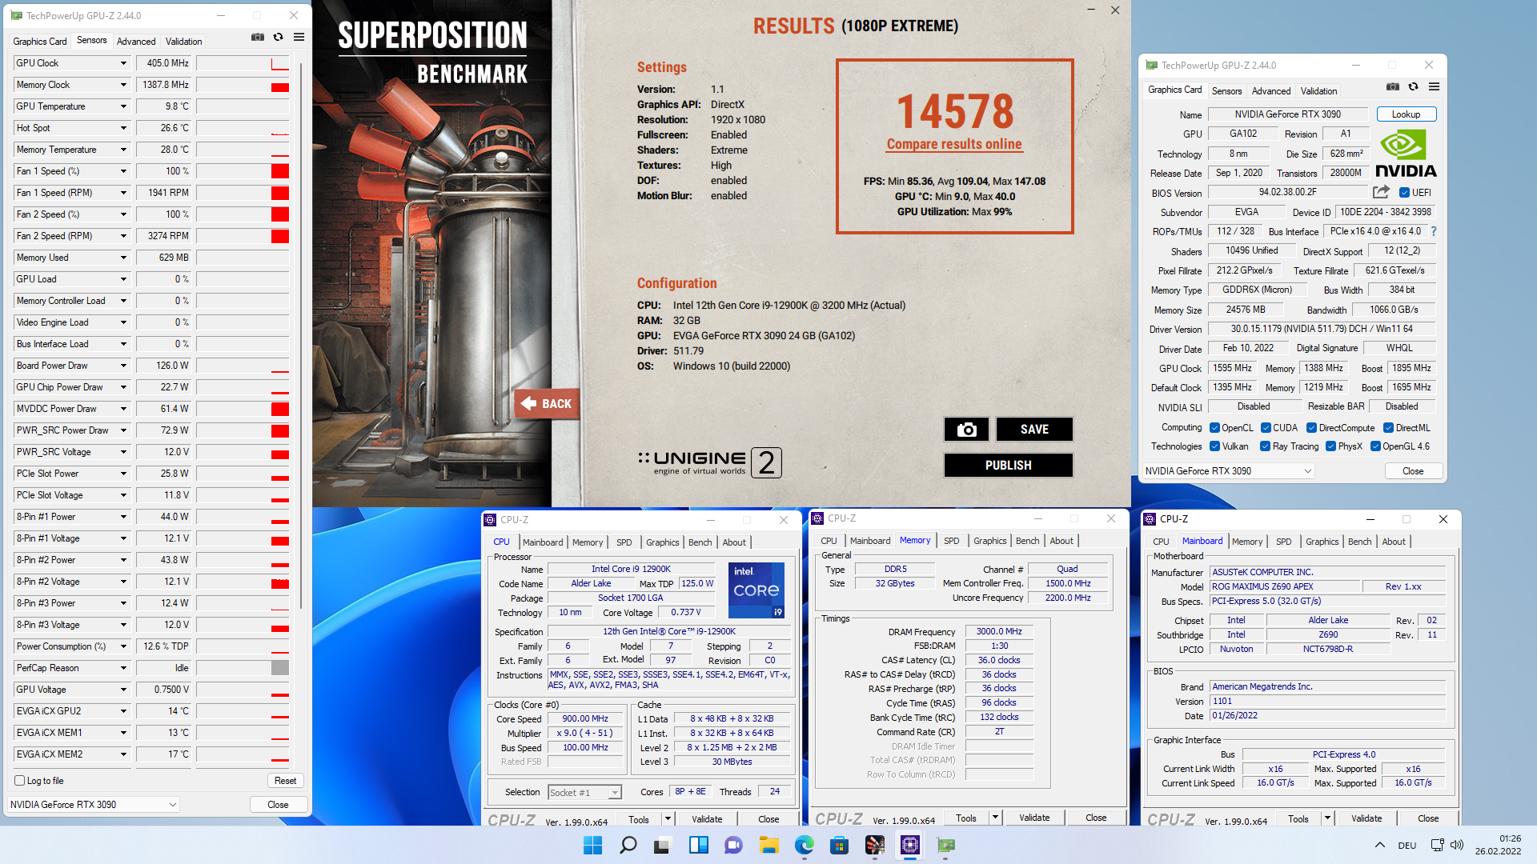Open Windows Start menu
The width and height of the screenshot is (1537, 864).
[x=592, y=845]
